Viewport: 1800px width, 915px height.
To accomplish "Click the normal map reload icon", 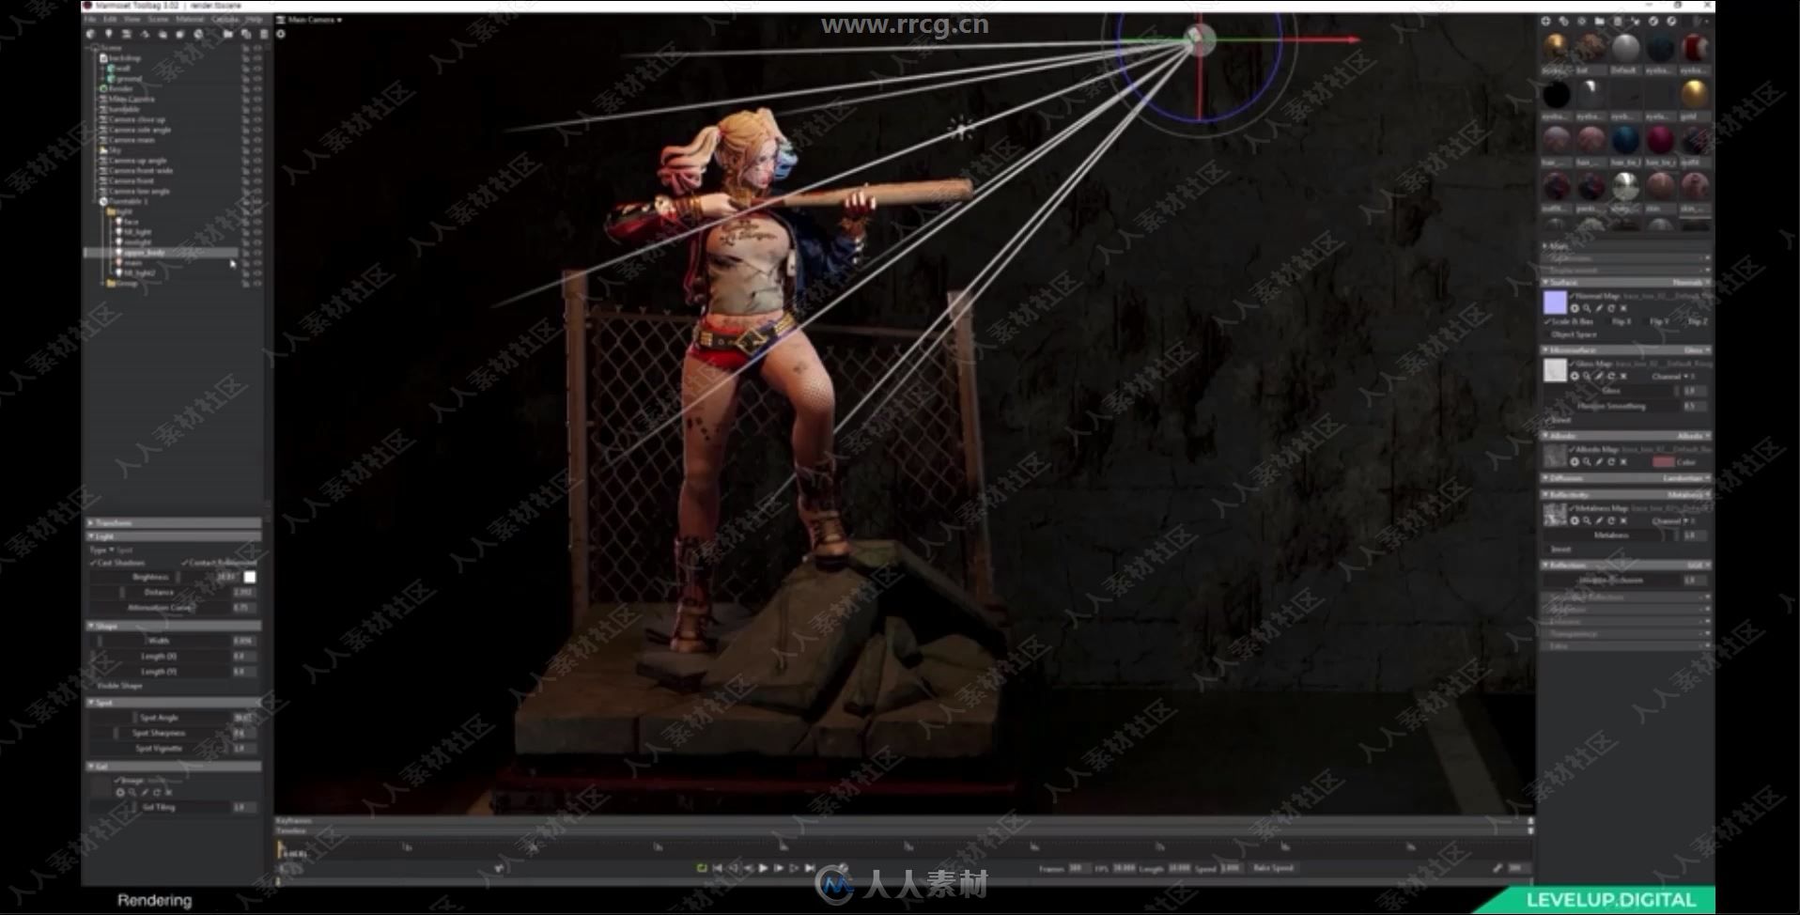I will click(1611, 308).
